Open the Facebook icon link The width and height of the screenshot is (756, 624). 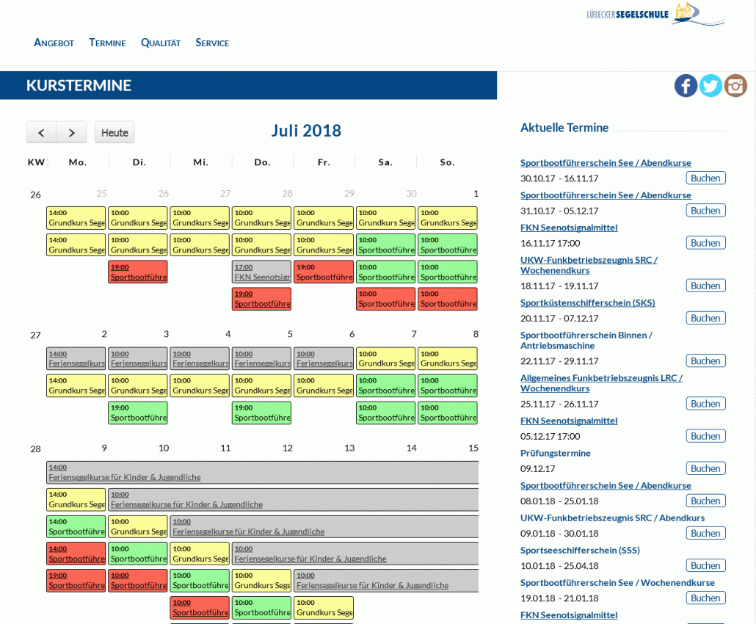click(x=686, y=86)
